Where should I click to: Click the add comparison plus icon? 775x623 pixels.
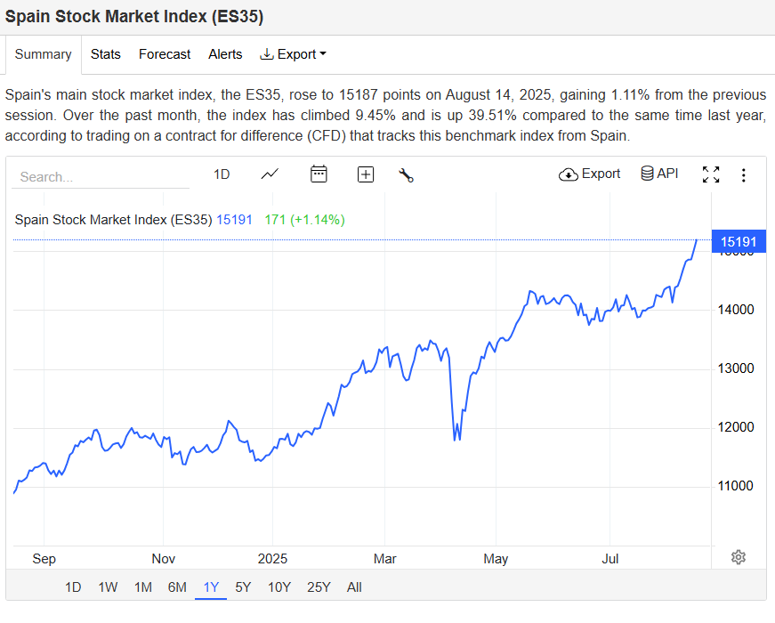366,174
